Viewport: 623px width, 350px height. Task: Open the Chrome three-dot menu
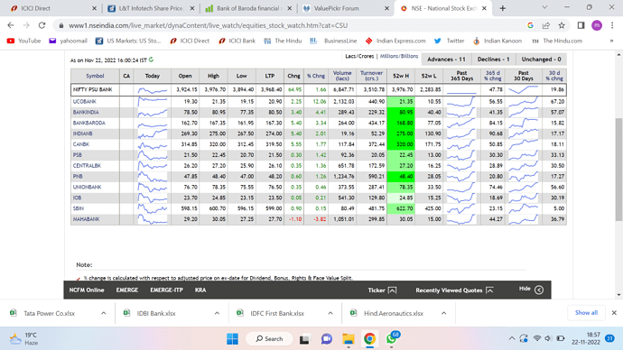pyautogui.click(x=612, y=25)
